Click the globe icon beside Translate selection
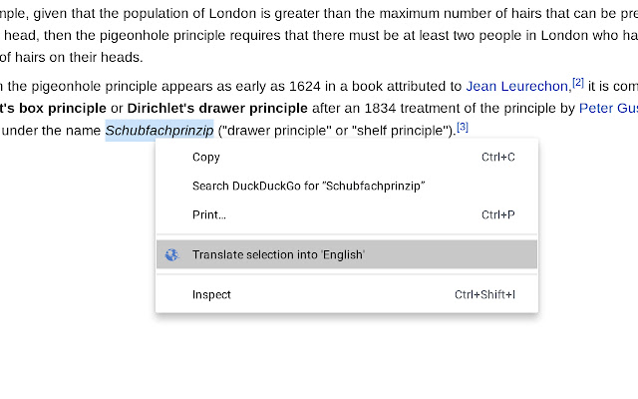This screenshot has height=399, width=638. pos(172,254)
